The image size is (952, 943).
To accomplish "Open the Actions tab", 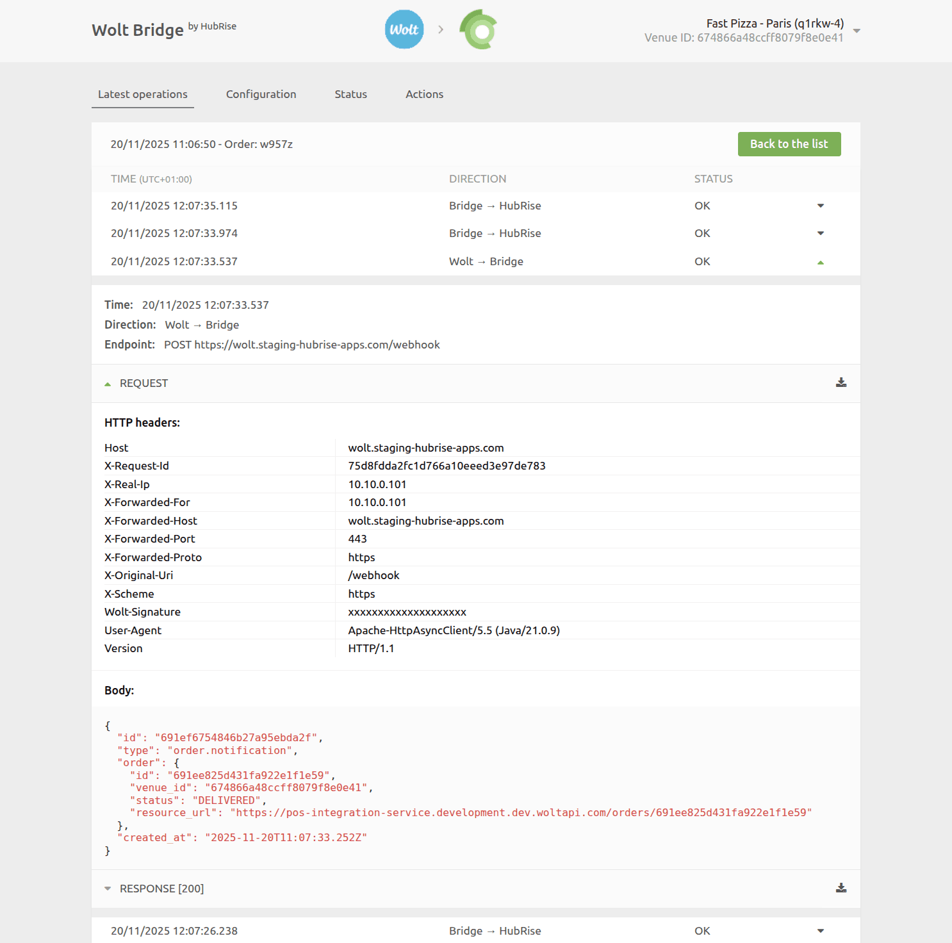I will [424, 94].
